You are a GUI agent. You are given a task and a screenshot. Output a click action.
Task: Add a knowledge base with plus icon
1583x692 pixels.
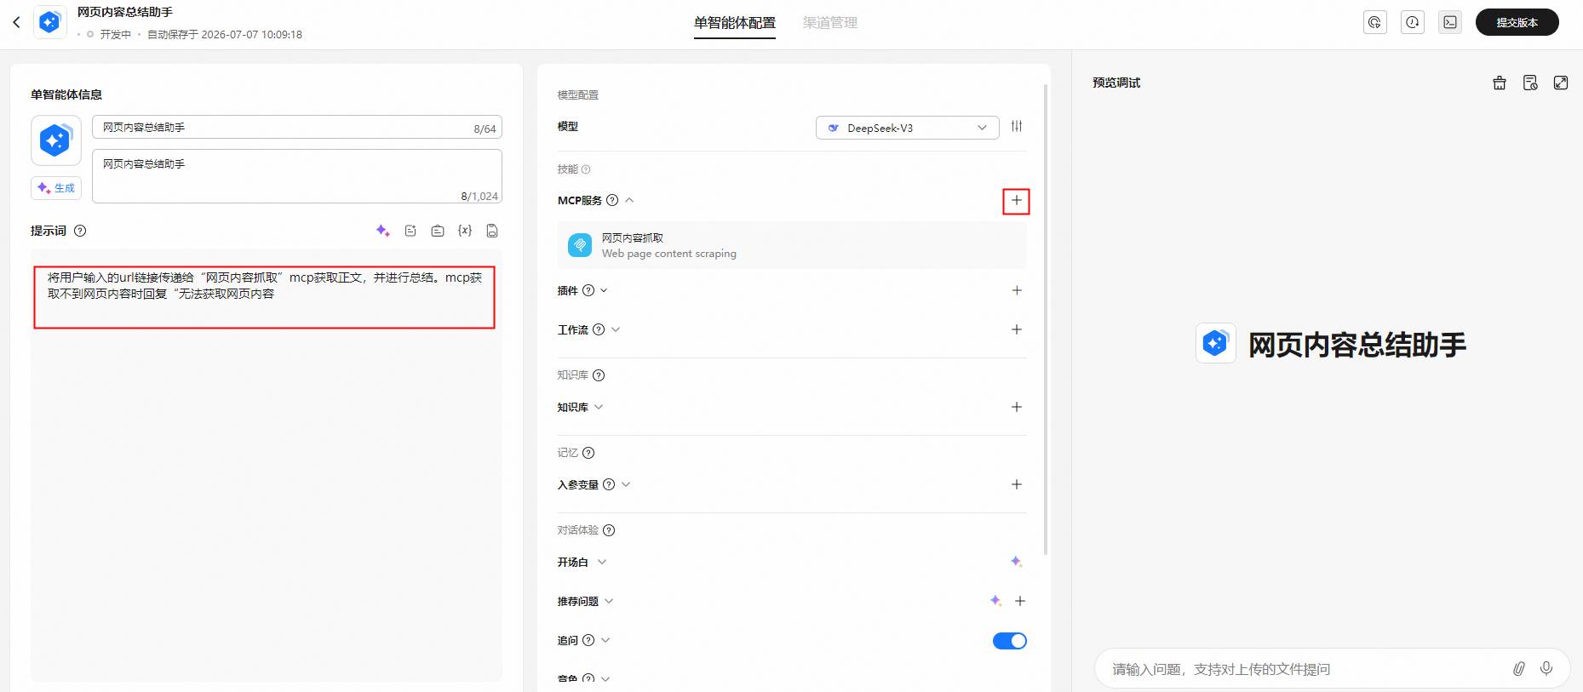tap(1017, 407)
